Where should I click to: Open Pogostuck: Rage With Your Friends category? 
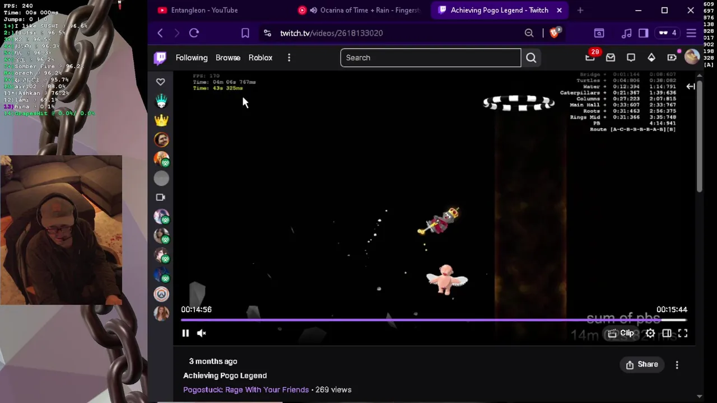pyautogui.click(x=246, y=390)
